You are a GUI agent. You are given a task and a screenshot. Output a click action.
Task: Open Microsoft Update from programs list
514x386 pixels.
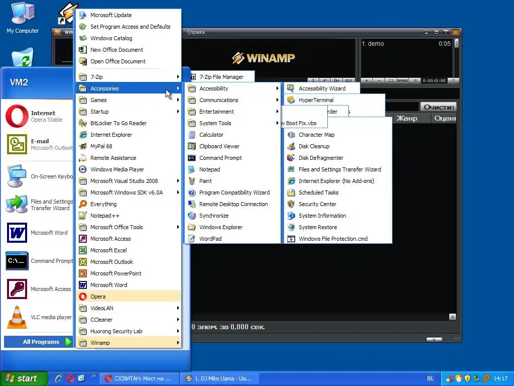(x=128, y=15)
